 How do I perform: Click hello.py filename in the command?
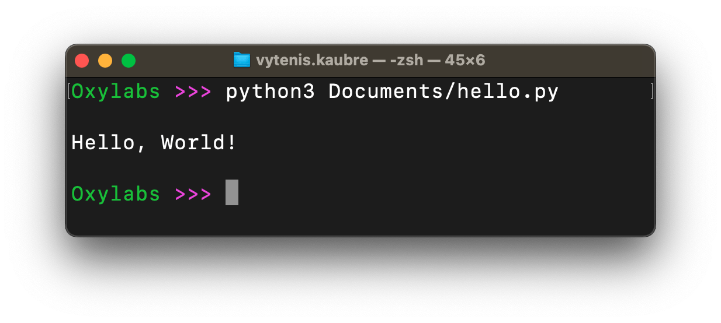(x=508, y=92)
